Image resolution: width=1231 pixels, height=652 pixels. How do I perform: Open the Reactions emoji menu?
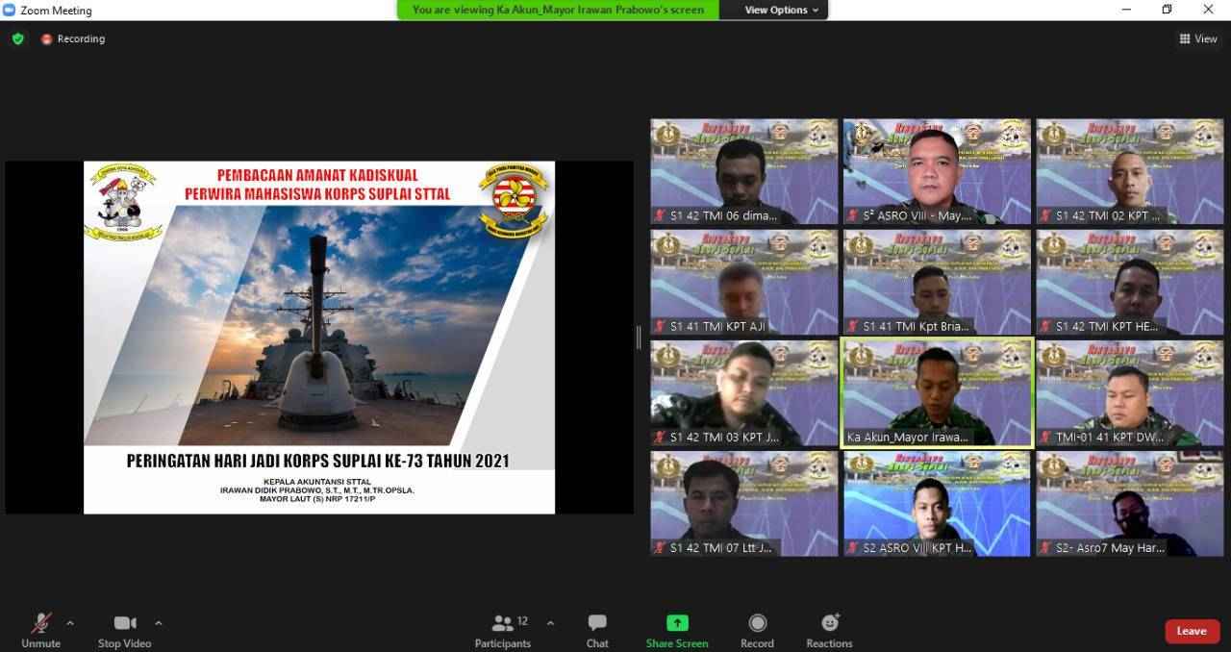830,623
